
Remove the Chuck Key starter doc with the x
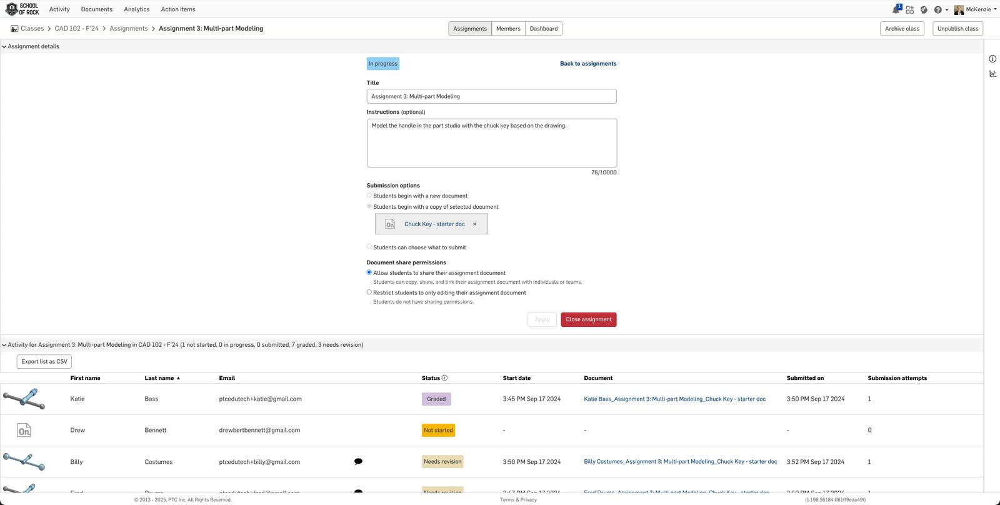[x=474, y=224]
